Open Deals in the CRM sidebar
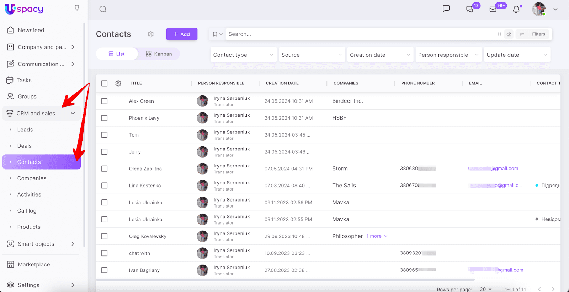Image resolution: width=569 pixels, height=292 pixels. [25, 146]
